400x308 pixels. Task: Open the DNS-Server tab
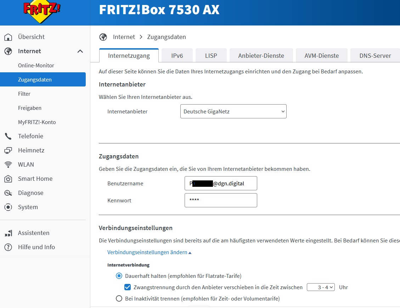click(x=375, y=56)
